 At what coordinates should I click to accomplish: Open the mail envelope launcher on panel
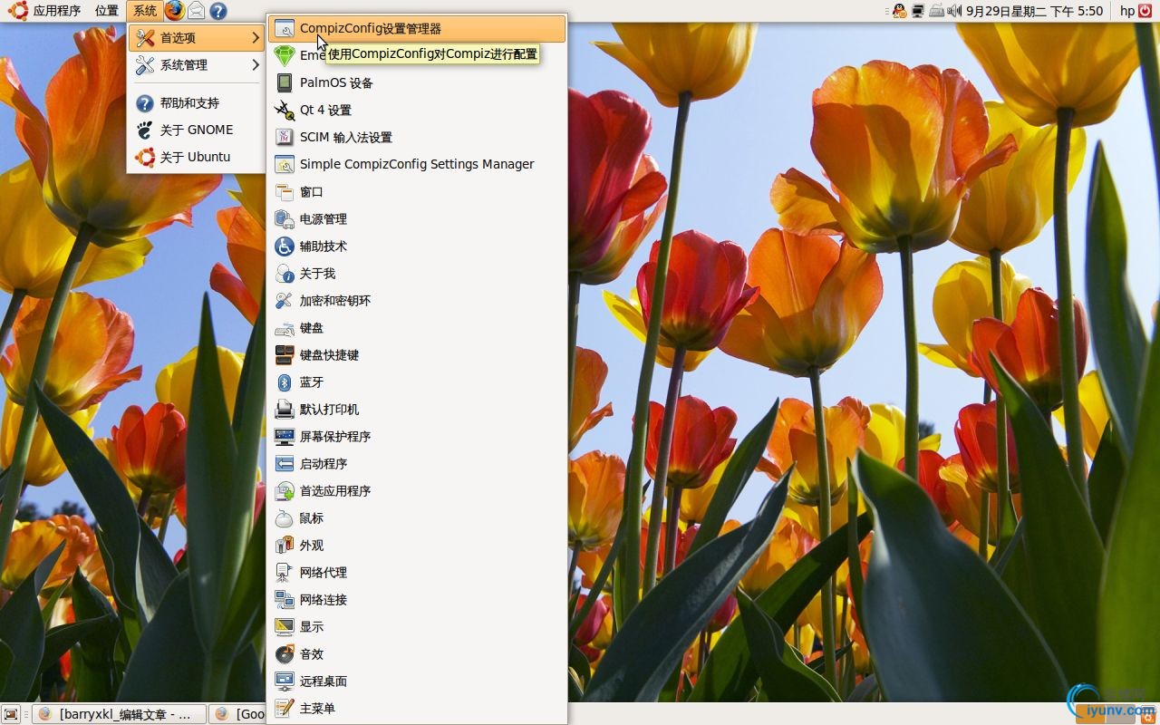tap(196, 11)
